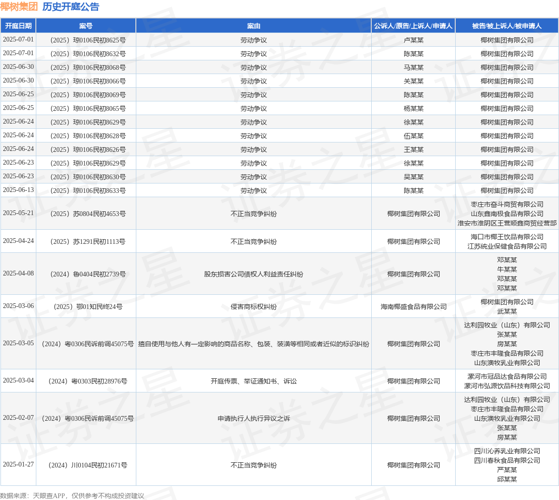The image size is (559, 500).
Task: Click the 椰树集团 title text
Action: coord(19,7)
